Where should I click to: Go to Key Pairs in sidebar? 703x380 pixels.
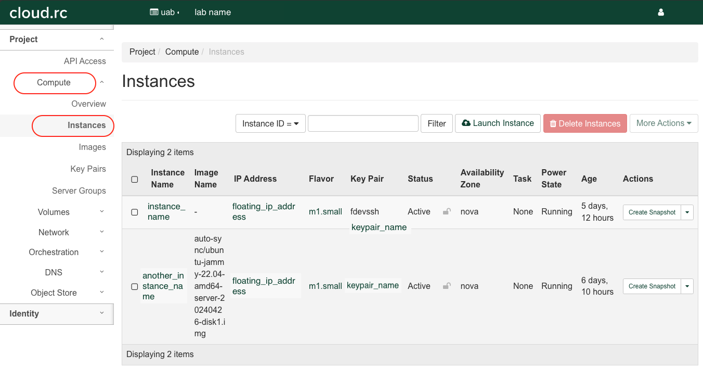(88, 169)
